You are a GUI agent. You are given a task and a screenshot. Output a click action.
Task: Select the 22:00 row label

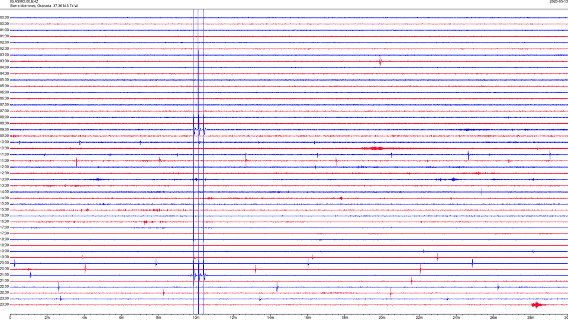click(x=4, y=287)
